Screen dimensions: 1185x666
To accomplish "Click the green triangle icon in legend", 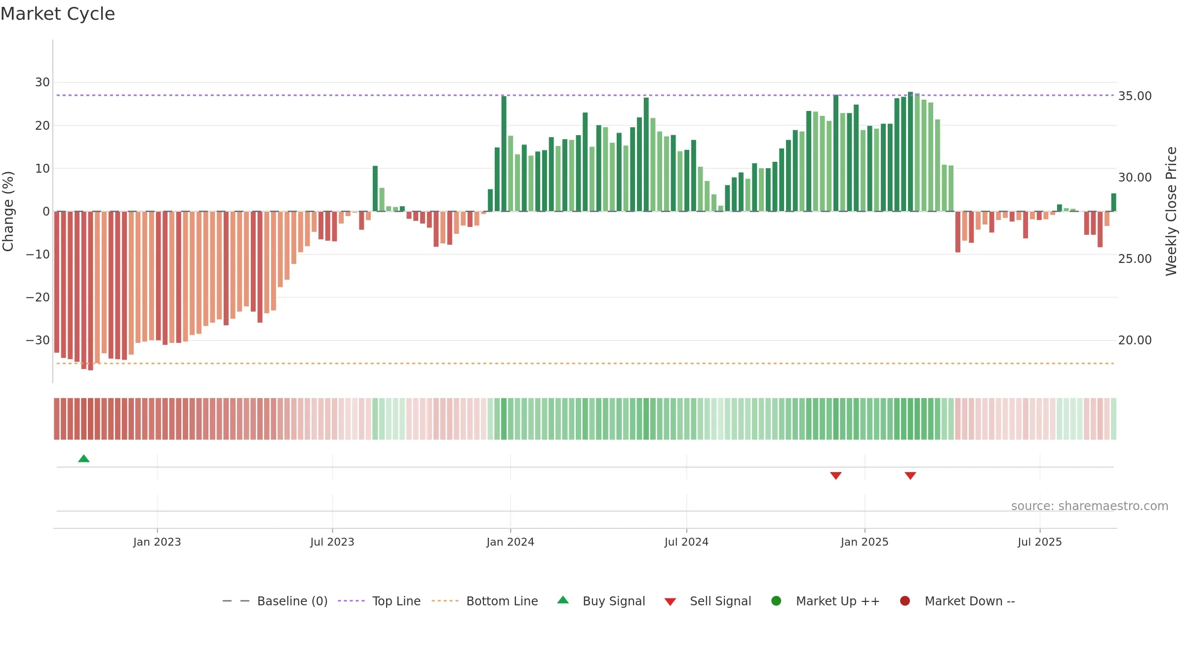I will click(x=563, y=600).
